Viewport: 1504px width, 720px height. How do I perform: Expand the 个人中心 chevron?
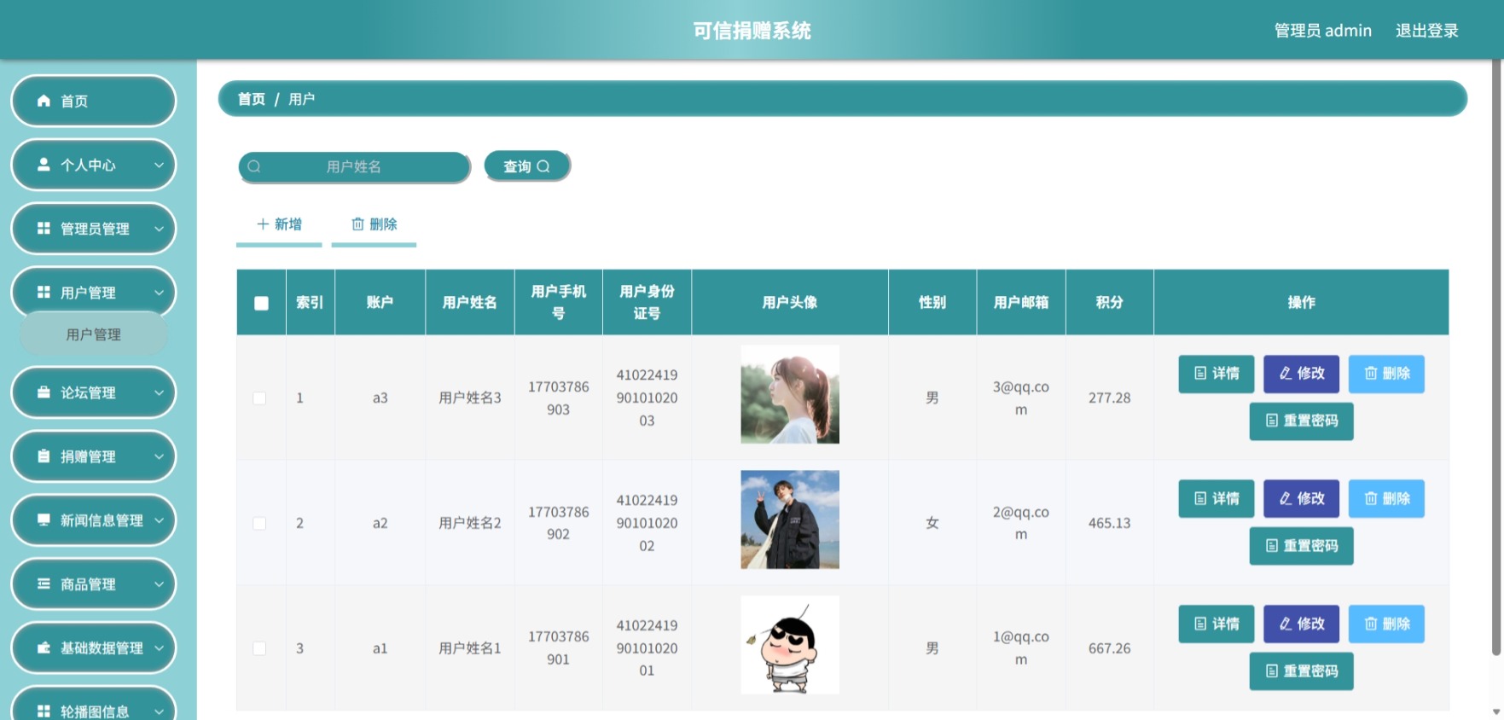(159, 165)
